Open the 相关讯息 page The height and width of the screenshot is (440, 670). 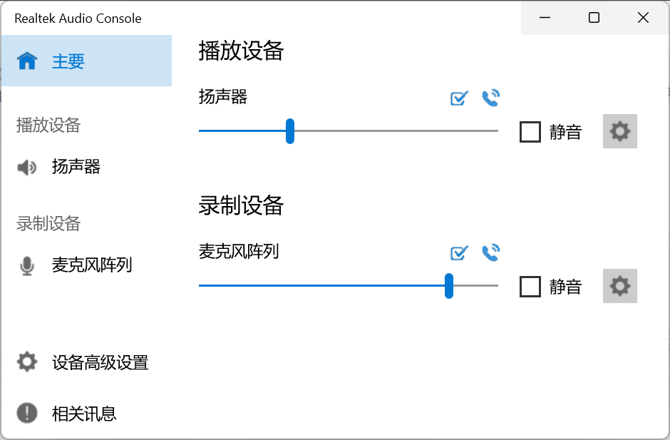(83, 413)
